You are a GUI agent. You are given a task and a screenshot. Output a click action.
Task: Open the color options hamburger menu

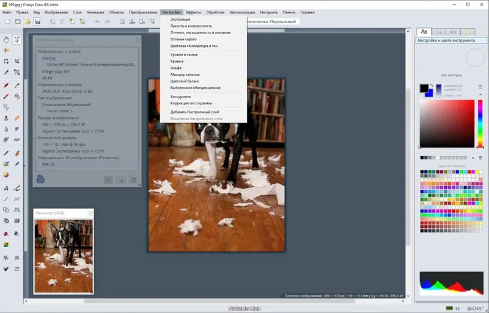[x=480, y=87]
